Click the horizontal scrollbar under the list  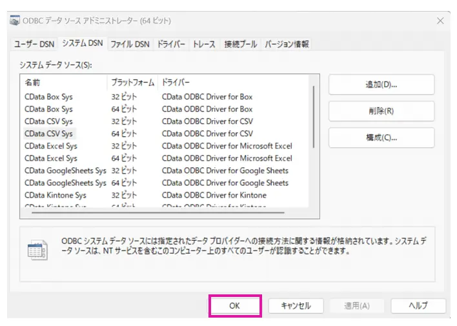(x=158, y=212)
